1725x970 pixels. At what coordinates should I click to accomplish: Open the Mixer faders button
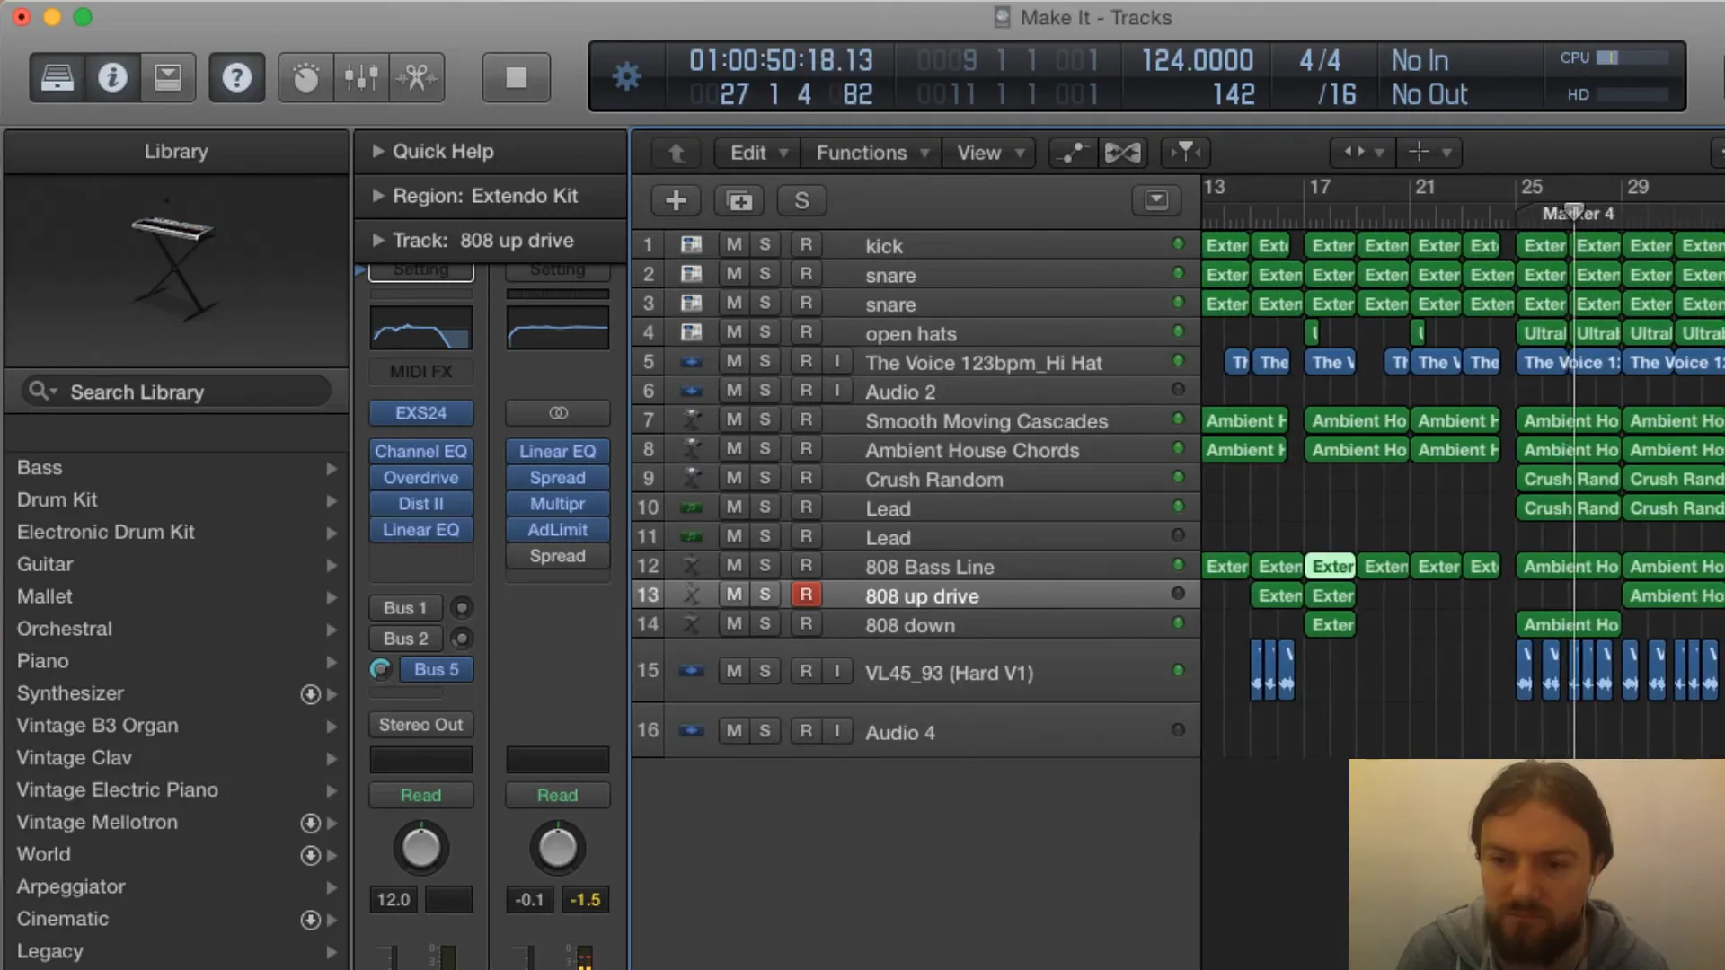coord(361,78)
